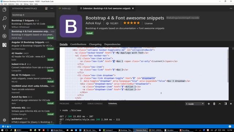The image size is (234, 132).
Task: Close the Extension Bootstrap 4 tab
Action: point(133,8)
